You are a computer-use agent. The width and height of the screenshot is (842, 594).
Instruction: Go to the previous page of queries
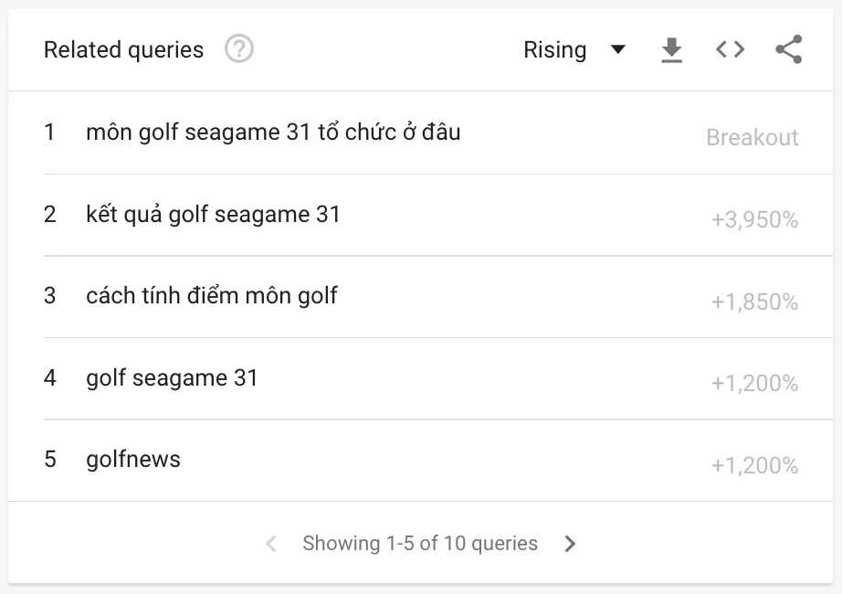[270, 543]
